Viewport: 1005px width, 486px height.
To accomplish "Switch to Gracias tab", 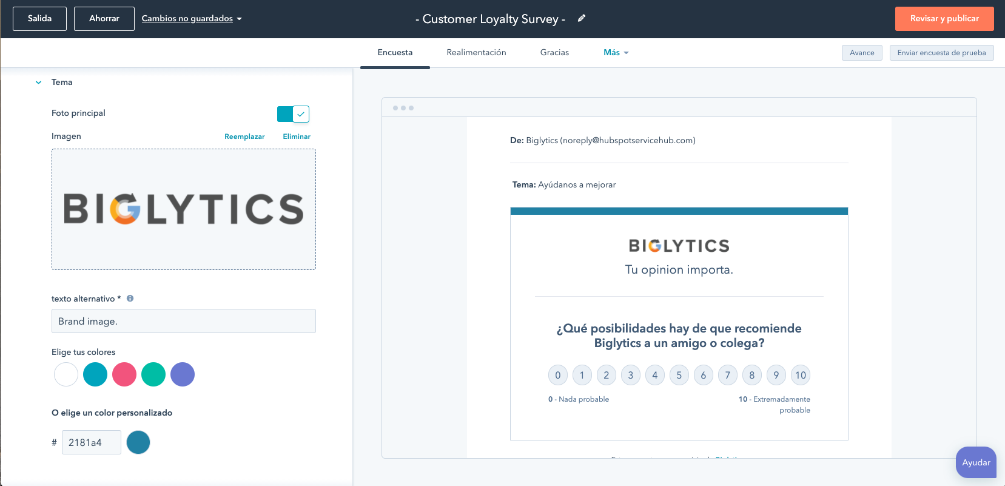I will tap(554, 53).
